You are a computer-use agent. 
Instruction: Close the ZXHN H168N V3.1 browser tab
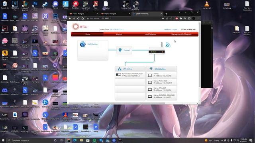pyautogui.click(x=161, y=14)
